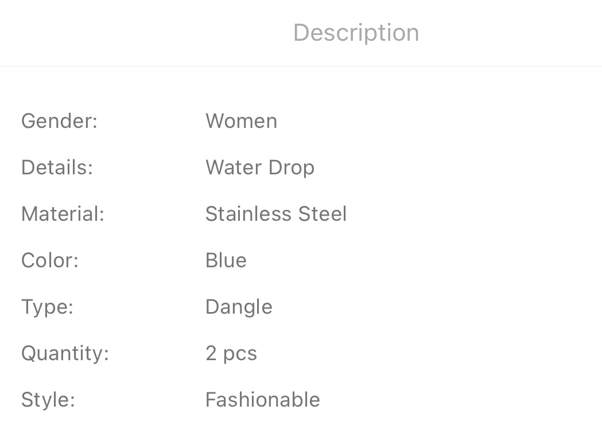Click the word pcs in Quantity row
Screen dimensions: 602x433
240,354
